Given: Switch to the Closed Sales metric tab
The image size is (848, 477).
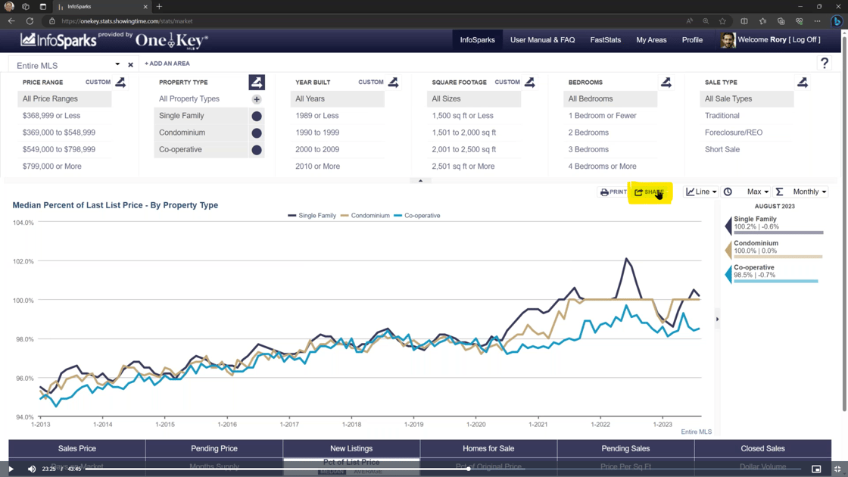Looking at the screenshot, I should (x=762, y=448).
